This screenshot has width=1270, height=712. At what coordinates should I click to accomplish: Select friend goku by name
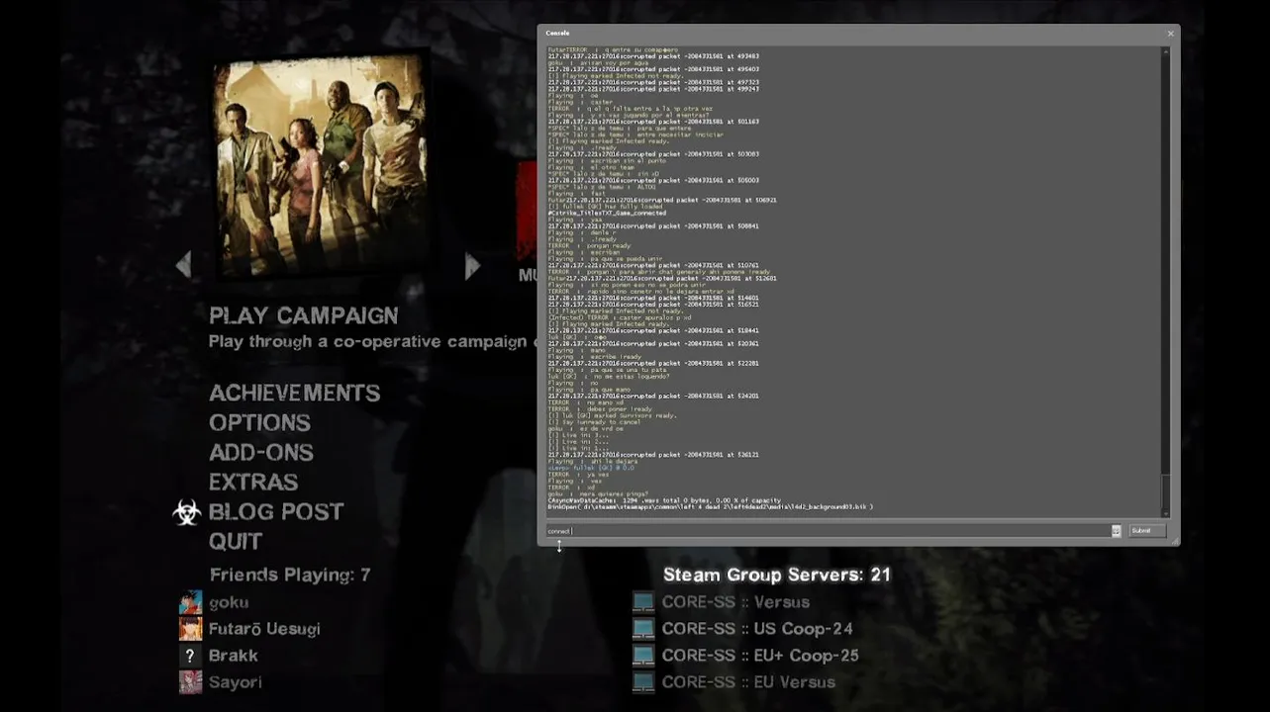(229, 602)
